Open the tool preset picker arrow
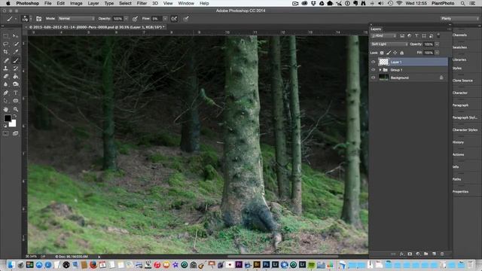482x271 pixels. (16, 19)
